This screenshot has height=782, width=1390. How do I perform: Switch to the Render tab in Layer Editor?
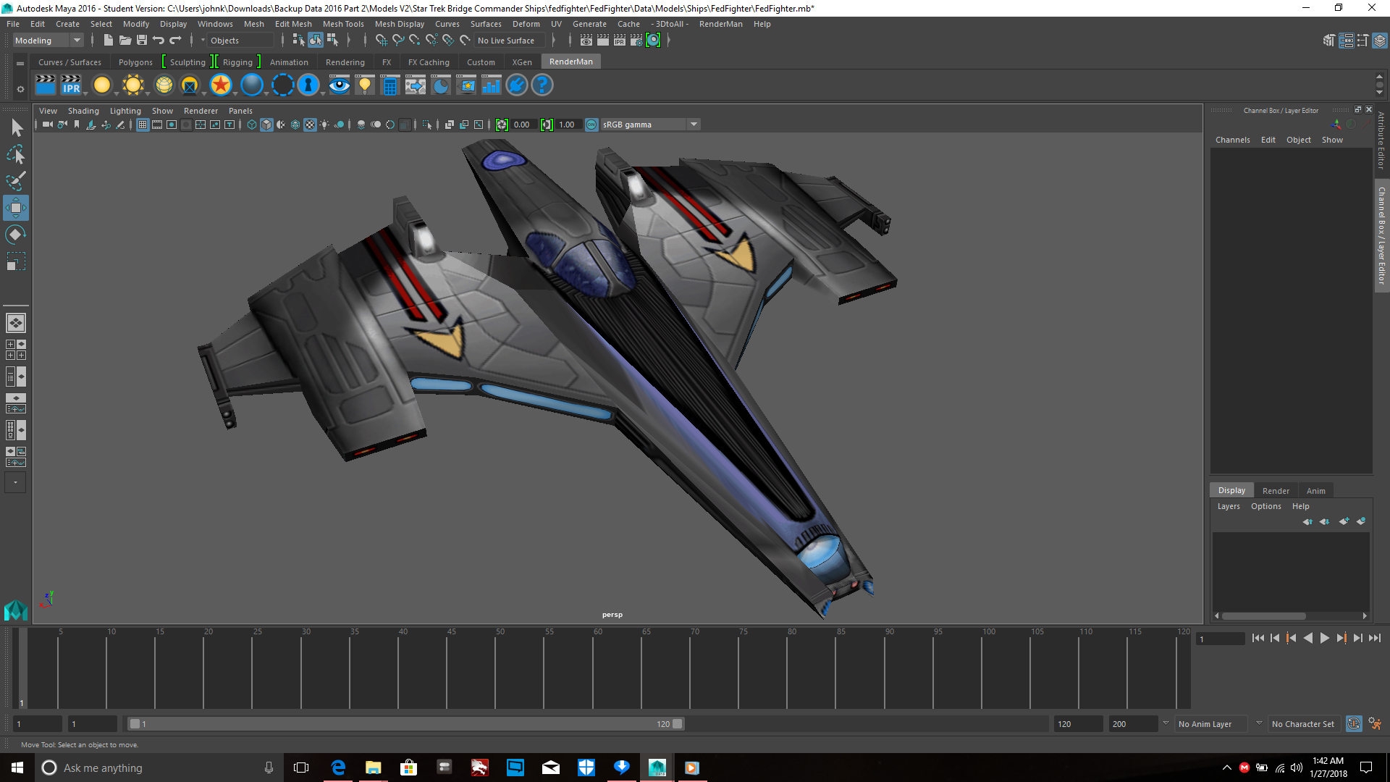pyautogui.click(x=1276, y=490)
